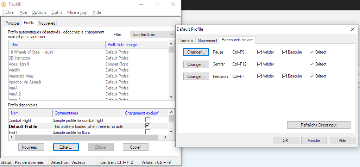Open the Filtre dropdown 'Tous les titres'

click(153, 35)
